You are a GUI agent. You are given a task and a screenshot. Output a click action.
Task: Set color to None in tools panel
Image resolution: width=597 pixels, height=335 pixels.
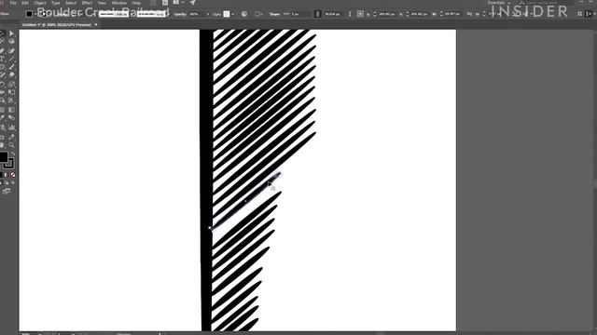12,175
